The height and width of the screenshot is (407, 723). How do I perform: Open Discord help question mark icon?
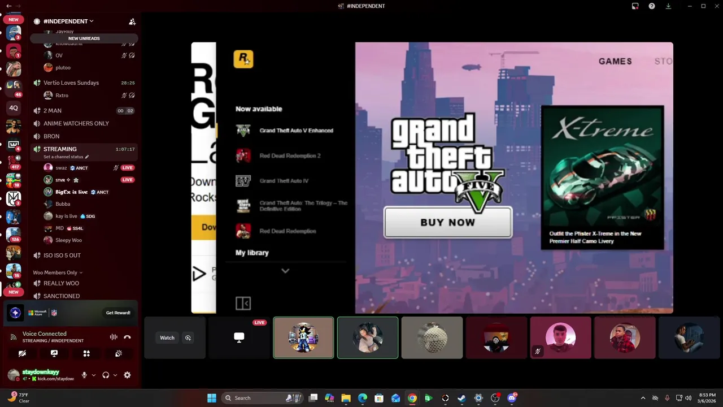(x=652, y=6)
